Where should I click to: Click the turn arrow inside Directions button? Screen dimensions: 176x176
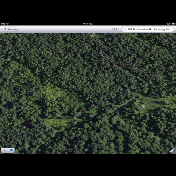[x=5, y=29]
